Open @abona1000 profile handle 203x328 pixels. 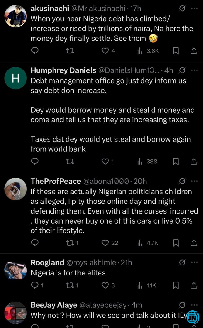pos(106,181)
